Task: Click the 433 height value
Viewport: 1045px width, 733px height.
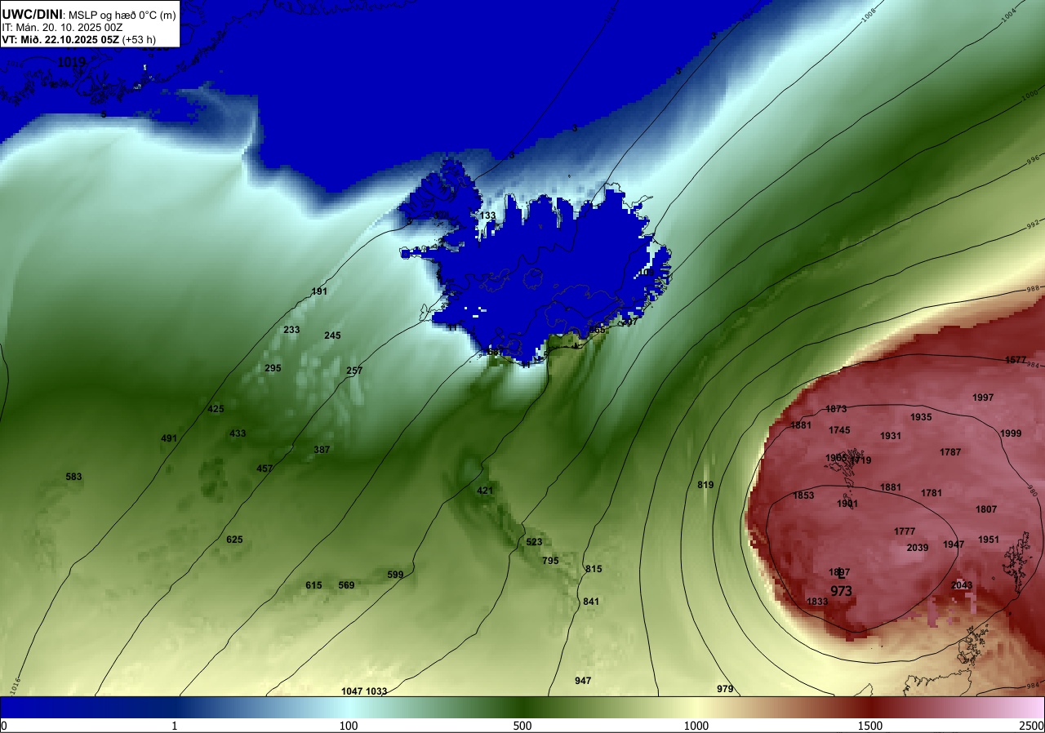Action: tap(238, 433)
